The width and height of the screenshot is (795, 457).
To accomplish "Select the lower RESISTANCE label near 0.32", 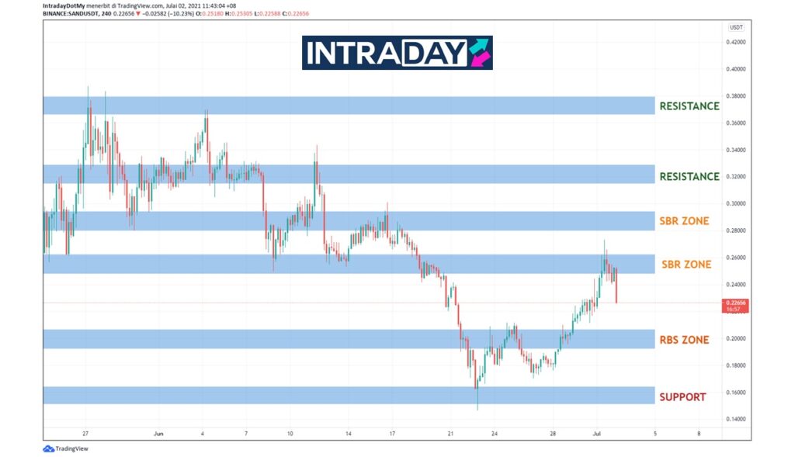I will 689,176.
